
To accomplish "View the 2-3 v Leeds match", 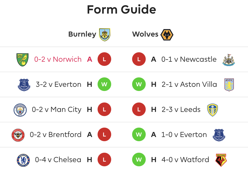I will pyautogui.click(x=181, y=109).
